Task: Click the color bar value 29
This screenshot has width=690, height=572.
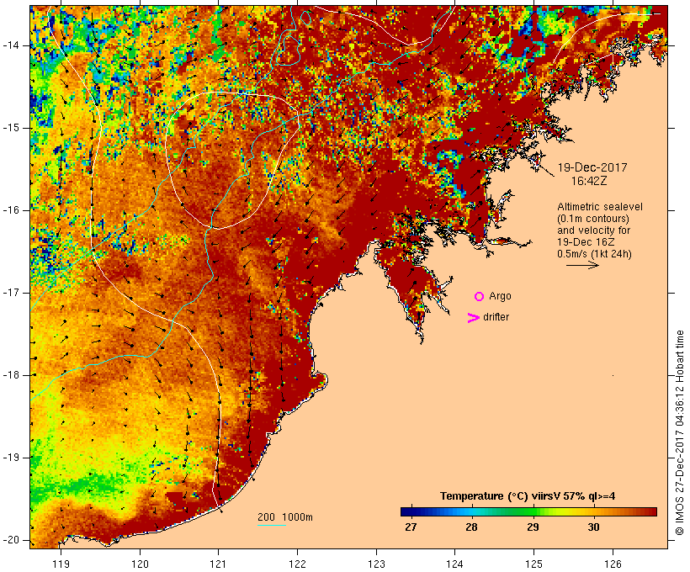Action: tap(533, 527)
